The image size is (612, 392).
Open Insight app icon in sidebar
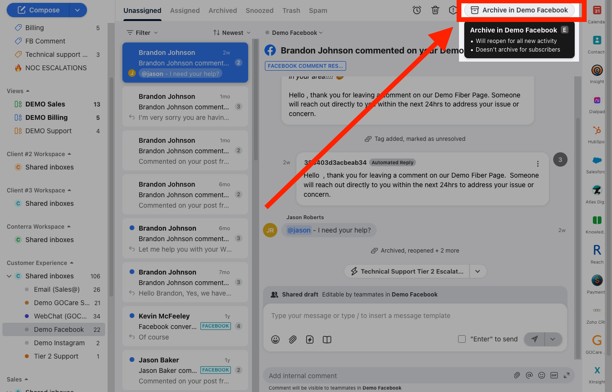[597, 70]
